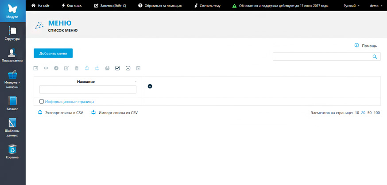This screenshot has height=185, width=387.
Task: Set elements per page to 20
Action: point(363,113)
